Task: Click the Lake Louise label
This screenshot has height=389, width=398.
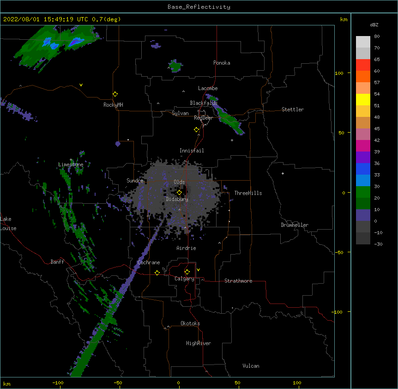Action: pos(8,224)
